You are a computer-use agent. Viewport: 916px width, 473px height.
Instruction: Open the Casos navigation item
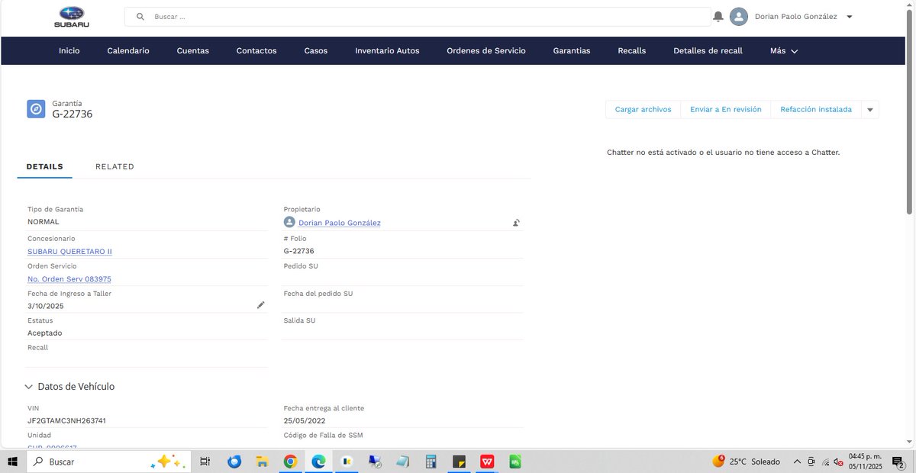click(316, 51)
